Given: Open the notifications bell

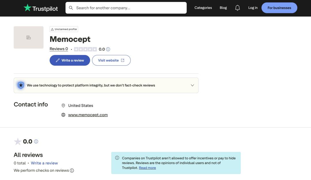Looking at the screenshot, I should [238, 8].
